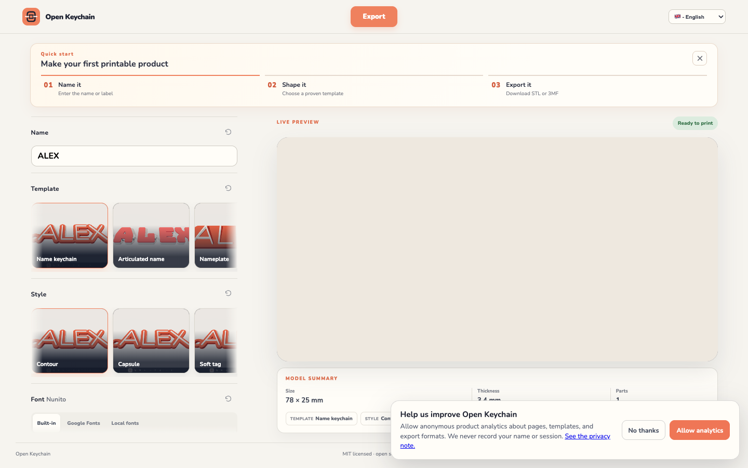Dismiss the Quick start panel
This screenshot has height=468, width=748.
click(700, 58)
